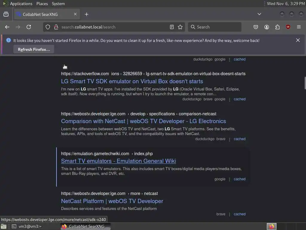Viewport: 306px width, 230px height.
Task: Click the clock showing Wed Nov 6
Action: (286, 4)
